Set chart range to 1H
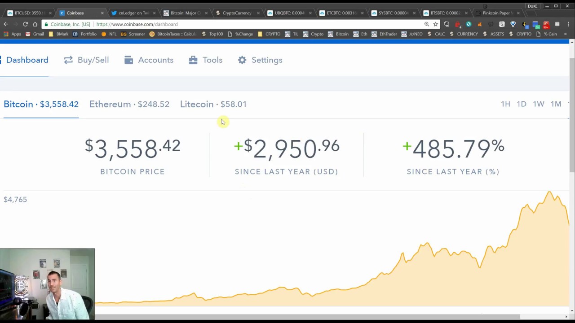Screen dimensions: 575x323 (505, 104)
